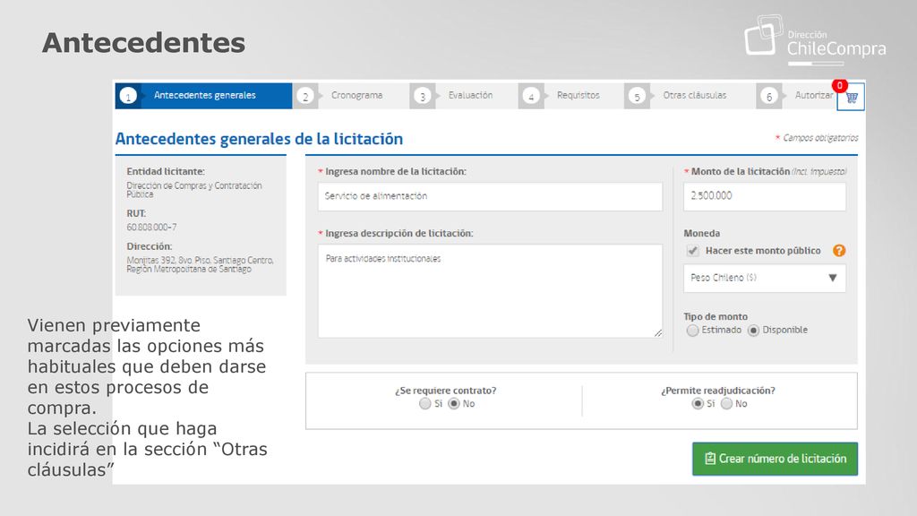Click the monto de la licitación field
Viewport: 917px width, 516px height.
click(x=765, y=196)
